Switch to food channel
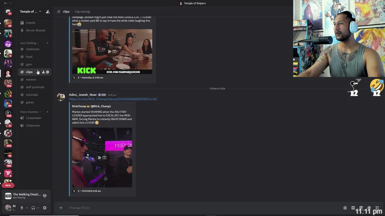The width and height of the screenshot is (385, 216). (x=34, y=57)
